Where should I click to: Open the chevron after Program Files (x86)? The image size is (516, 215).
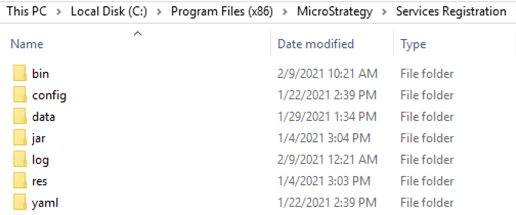[x=285, y=11]
